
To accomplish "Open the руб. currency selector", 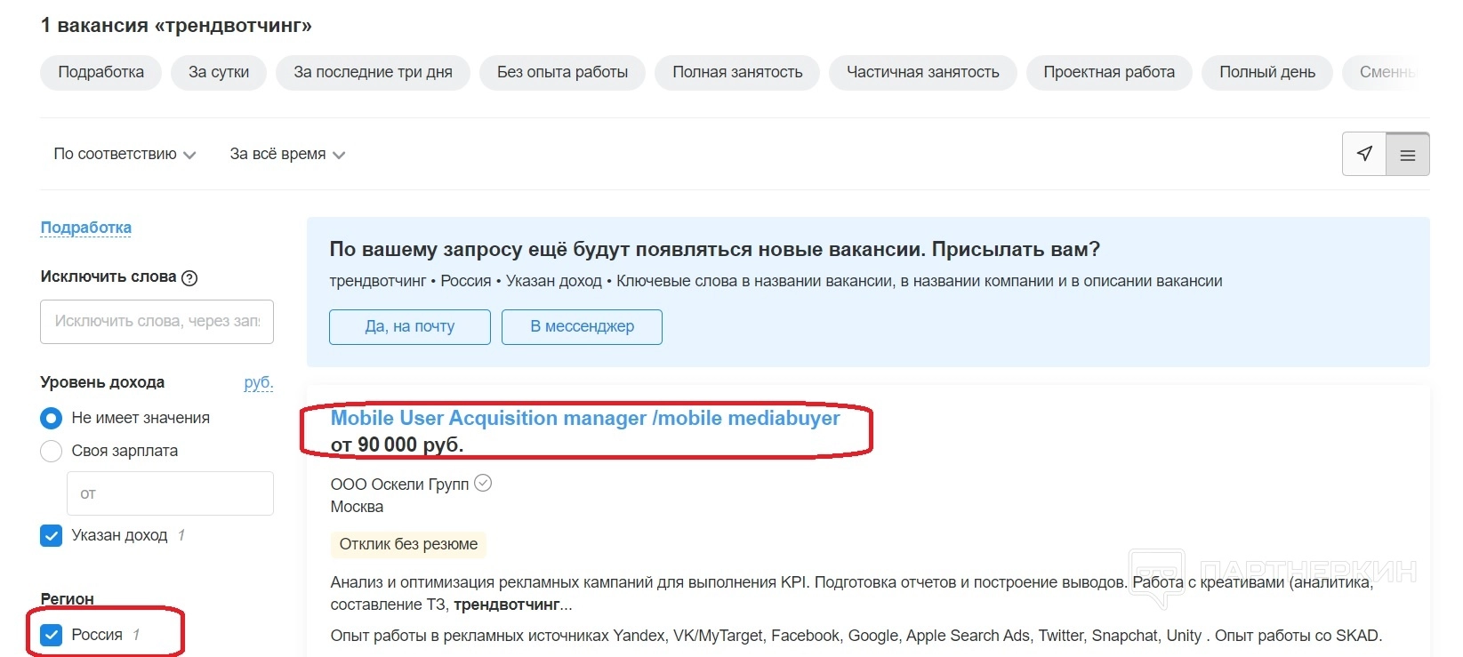I will (258, 382).
